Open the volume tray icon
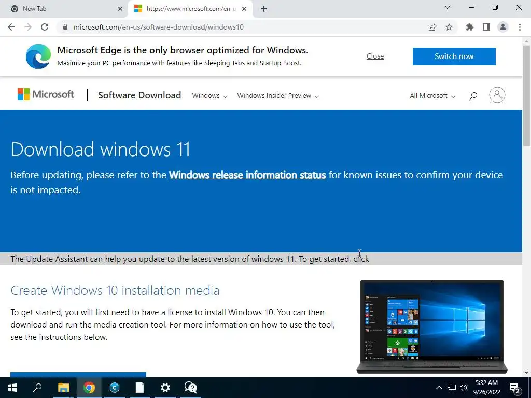 [464, 388]
